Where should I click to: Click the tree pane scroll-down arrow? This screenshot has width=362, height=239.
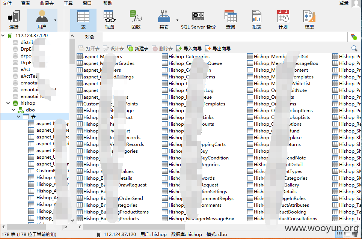[x=72, y=220]
